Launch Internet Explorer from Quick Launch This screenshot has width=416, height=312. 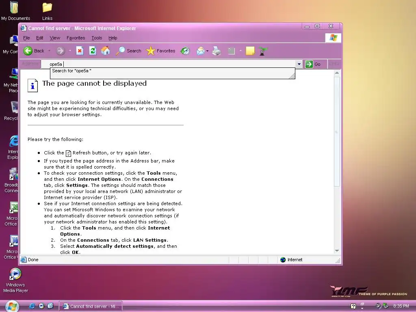click(x=32, y=306)
